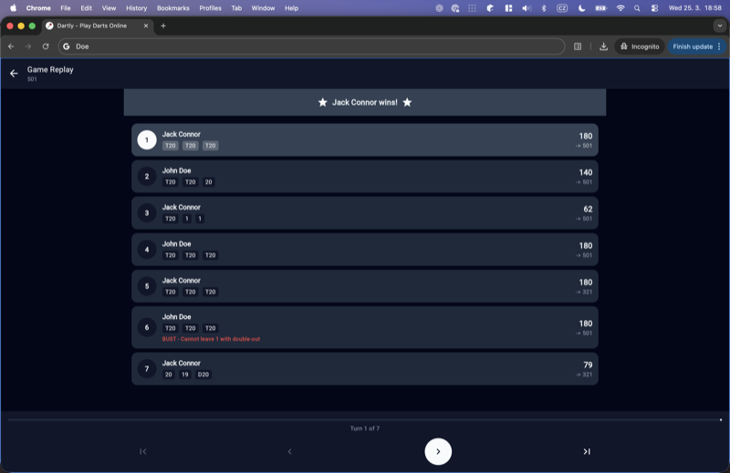
Task: Open Control Center
Action: point(654,8)
